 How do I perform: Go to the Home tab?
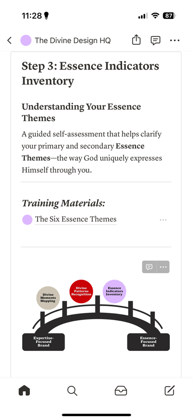24,391
